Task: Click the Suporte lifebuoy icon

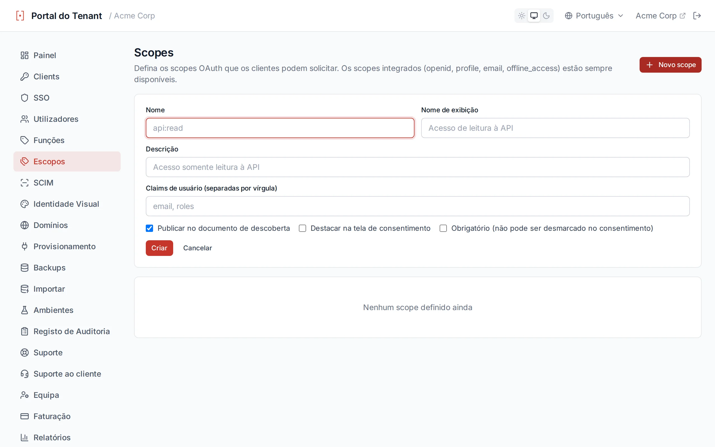Action: click(x=25, y=353)
